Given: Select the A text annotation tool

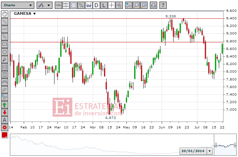Looking at the screenshot, I should [x=5, y=120].
